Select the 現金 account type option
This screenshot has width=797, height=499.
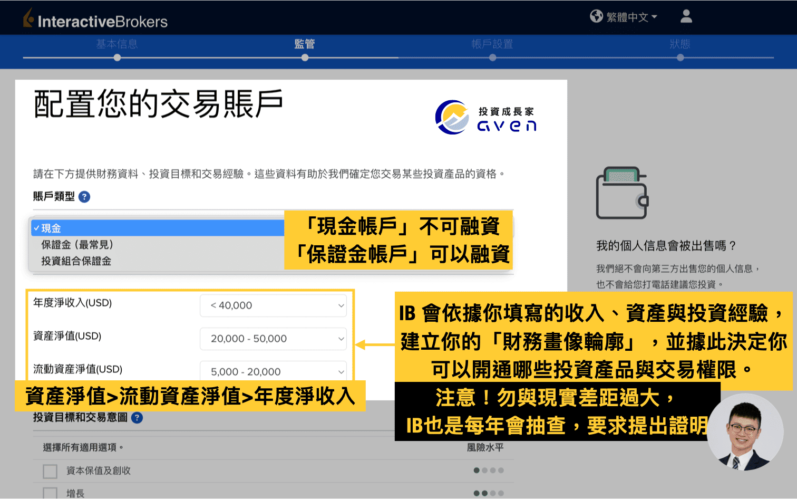(52, 228)
